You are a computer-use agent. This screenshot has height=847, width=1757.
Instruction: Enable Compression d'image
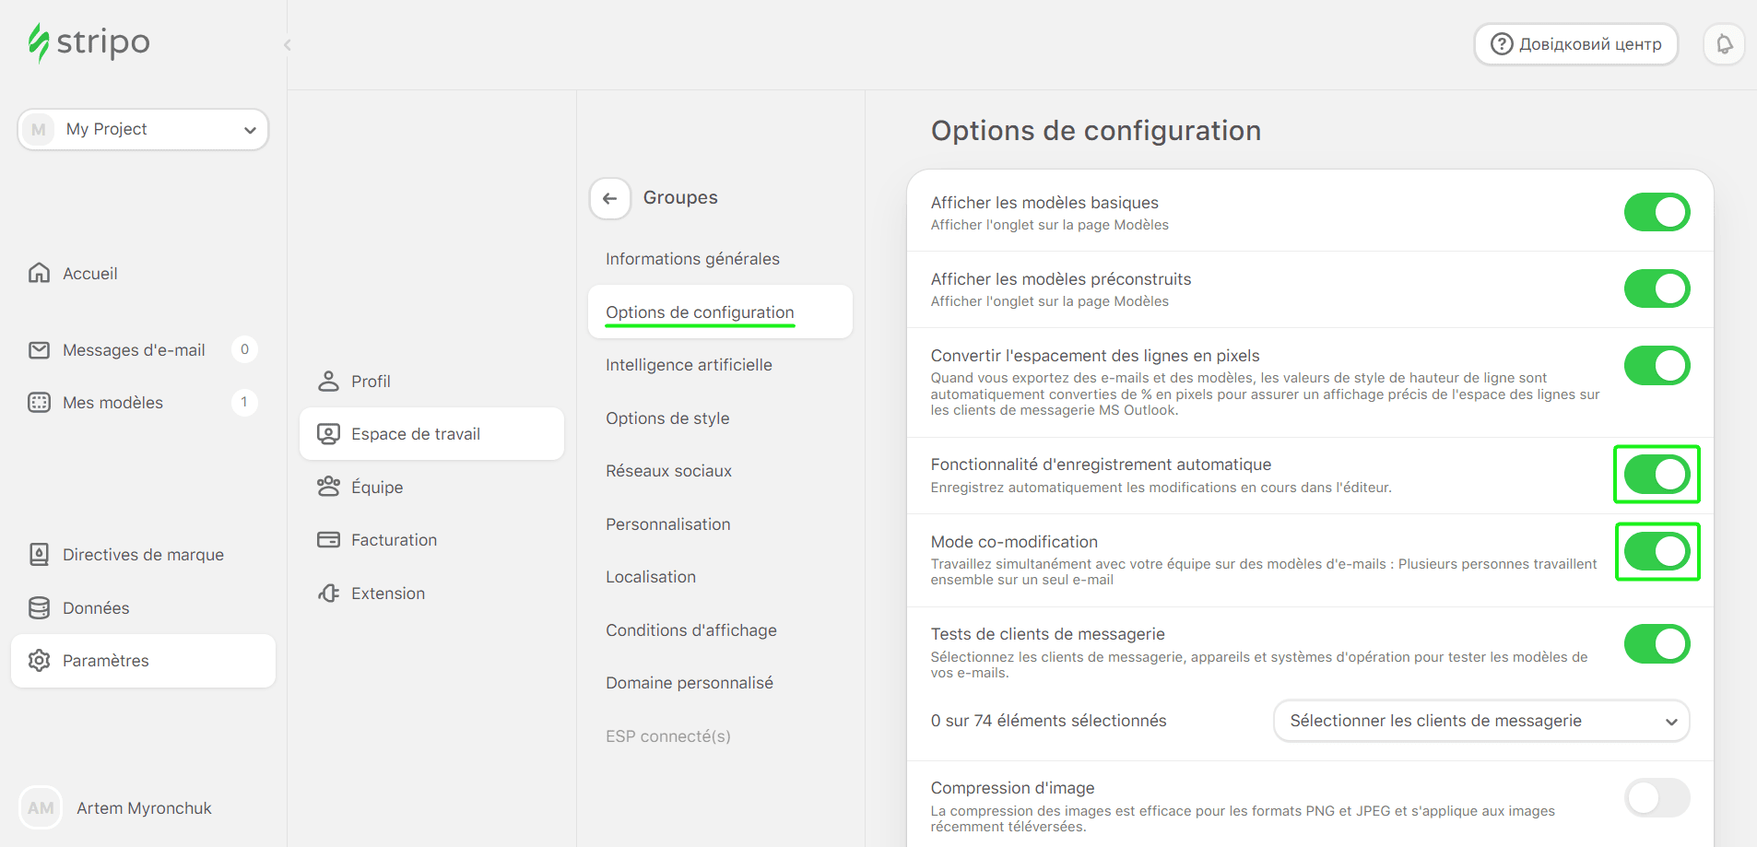(x=1657, y=798)
